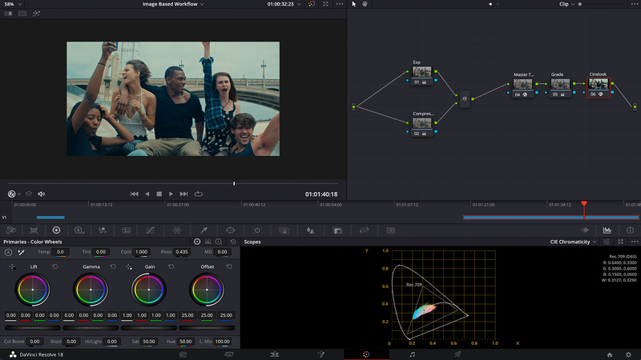Open the Tracker palette icon
641x360 pixels.
256,230
